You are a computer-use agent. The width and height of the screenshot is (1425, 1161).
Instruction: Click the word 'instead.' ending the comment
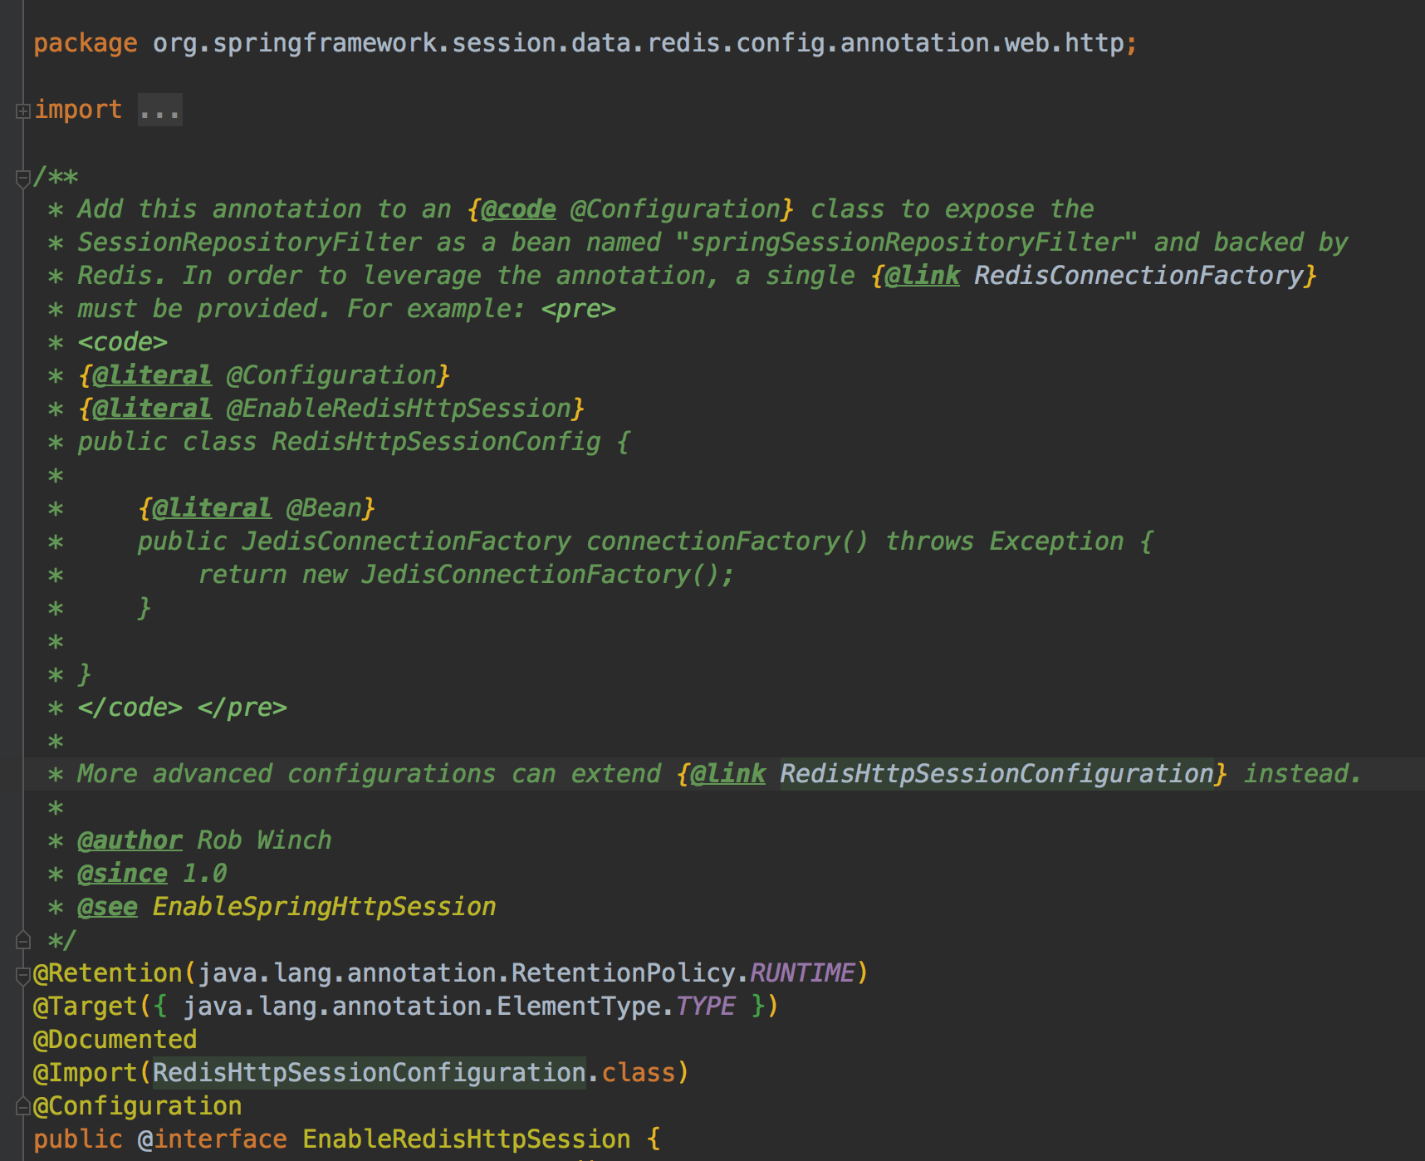pos(1303,774)
